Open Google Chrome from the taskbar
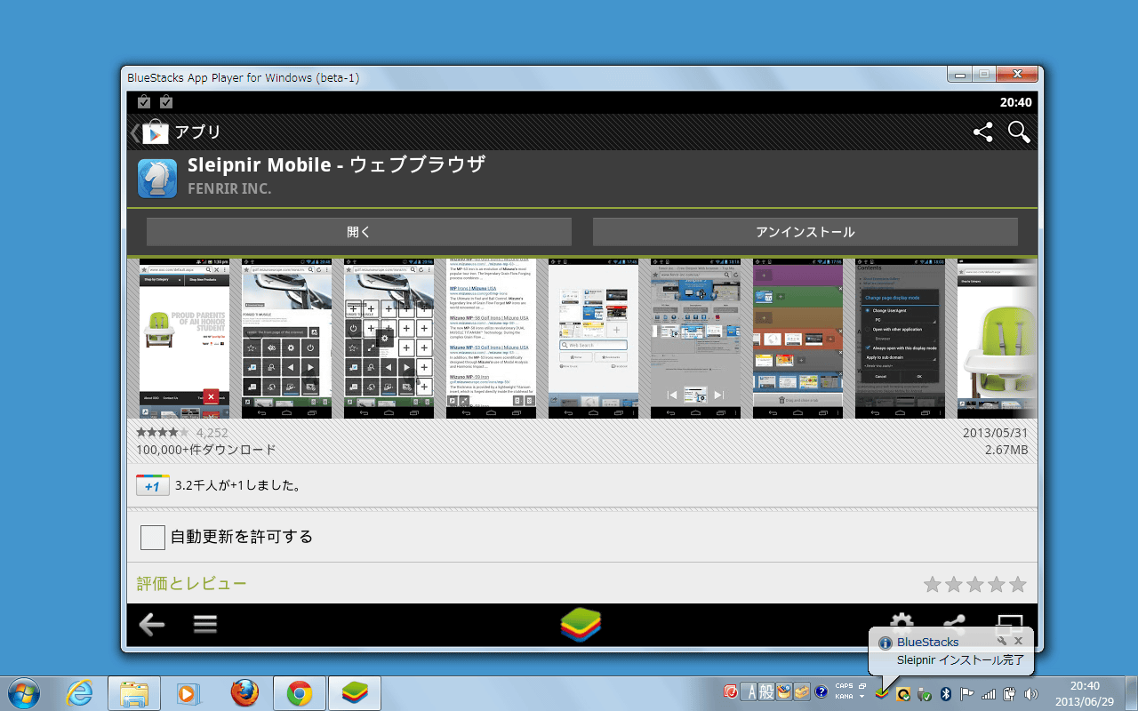Screen dimensions: 1138x711 pyautogui.click(x=299, y=692)
